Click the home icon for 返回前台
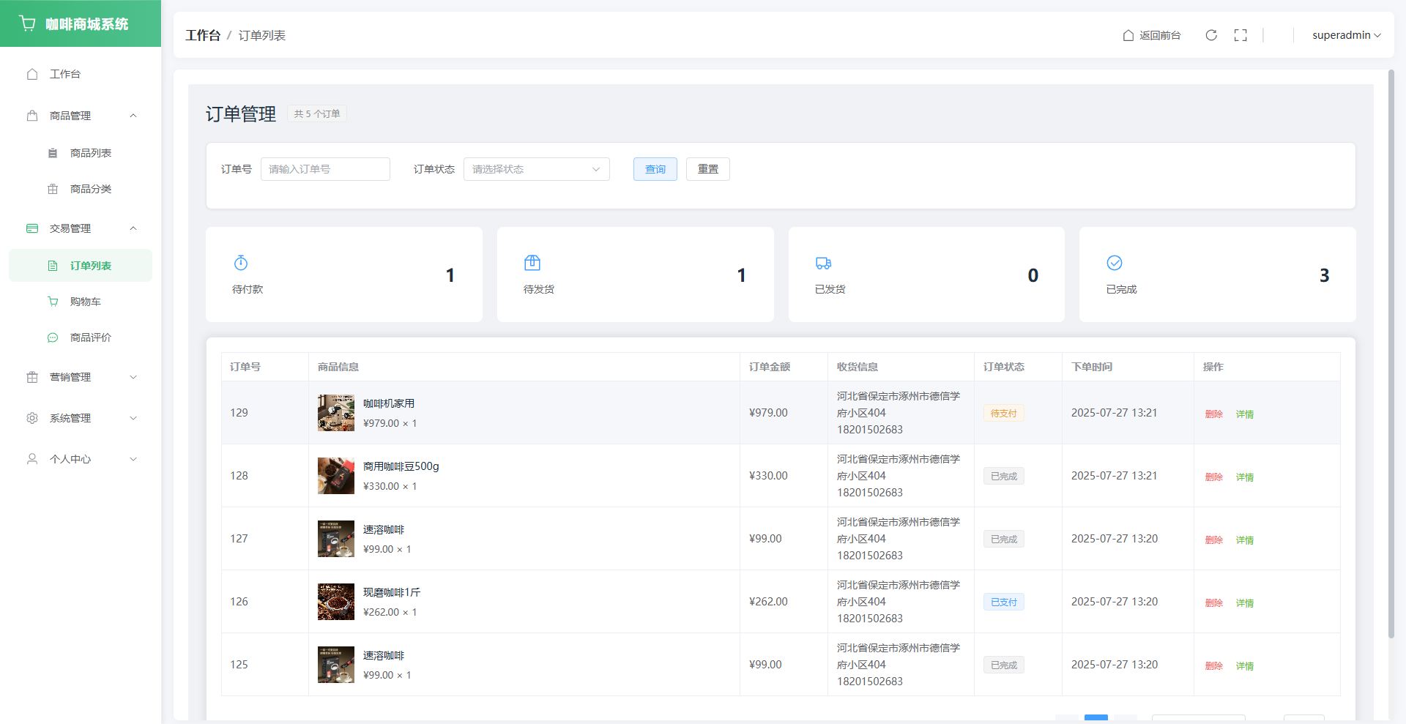This screenshot has height=724, width=1406. click(x=1128, y=35)
